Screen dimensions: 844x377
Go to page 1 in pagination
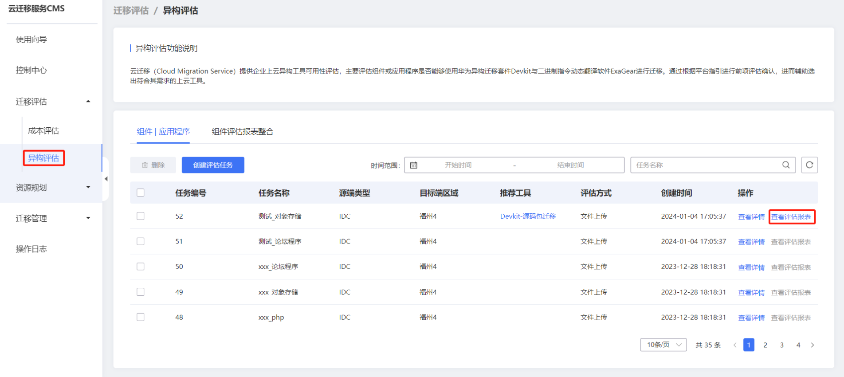tap(749, 345)
